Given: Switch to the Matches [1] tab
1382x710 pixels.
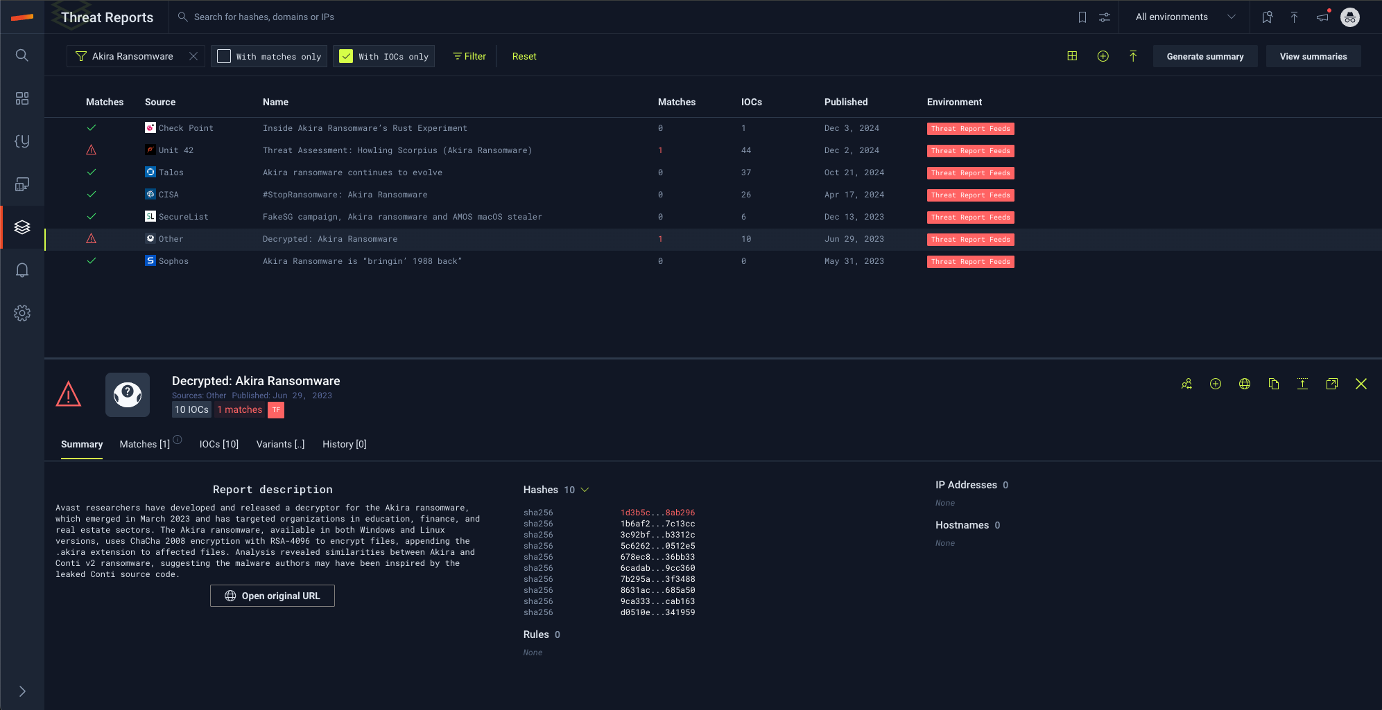Looking at the screenshot, I should [x=145, y=444].
